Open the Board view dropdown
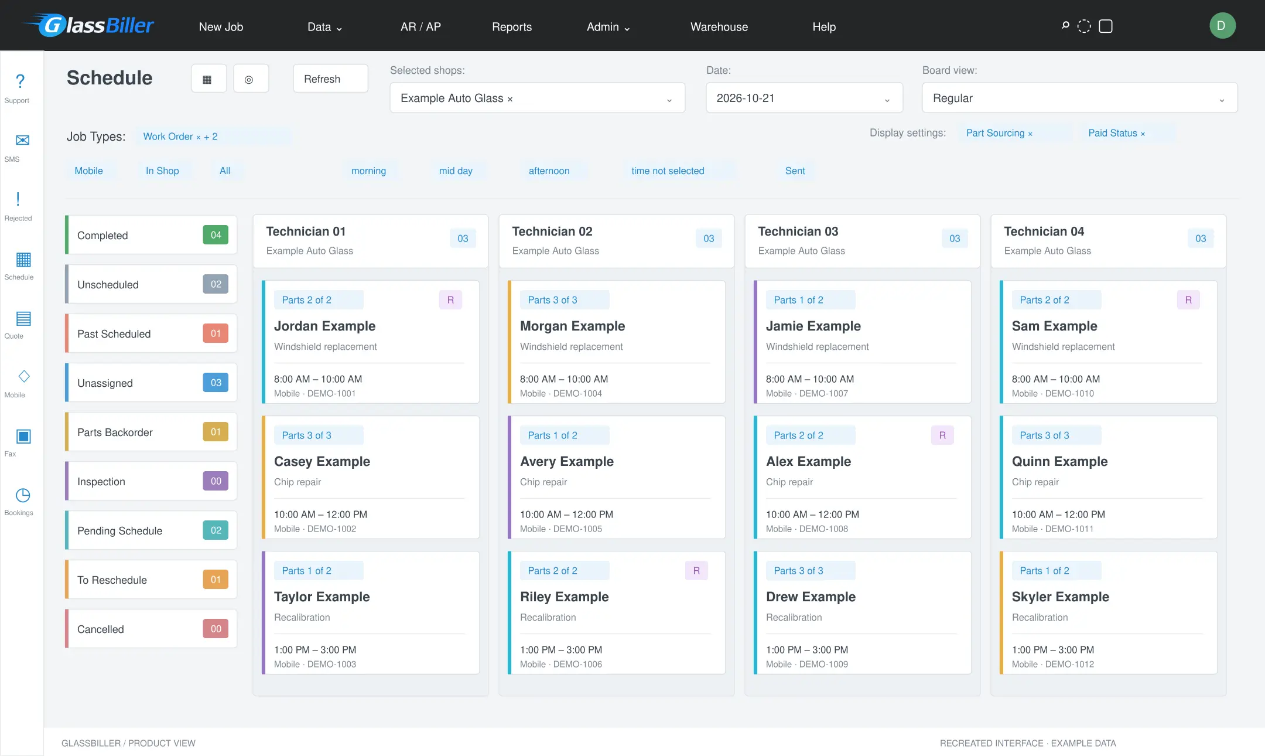1265x756 pixels. pyautogui.click(x=1079, y=98)
